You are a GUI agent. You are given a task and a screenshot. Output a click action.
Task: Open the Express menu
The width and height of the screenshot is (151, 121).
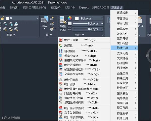[x=84, y=8]
